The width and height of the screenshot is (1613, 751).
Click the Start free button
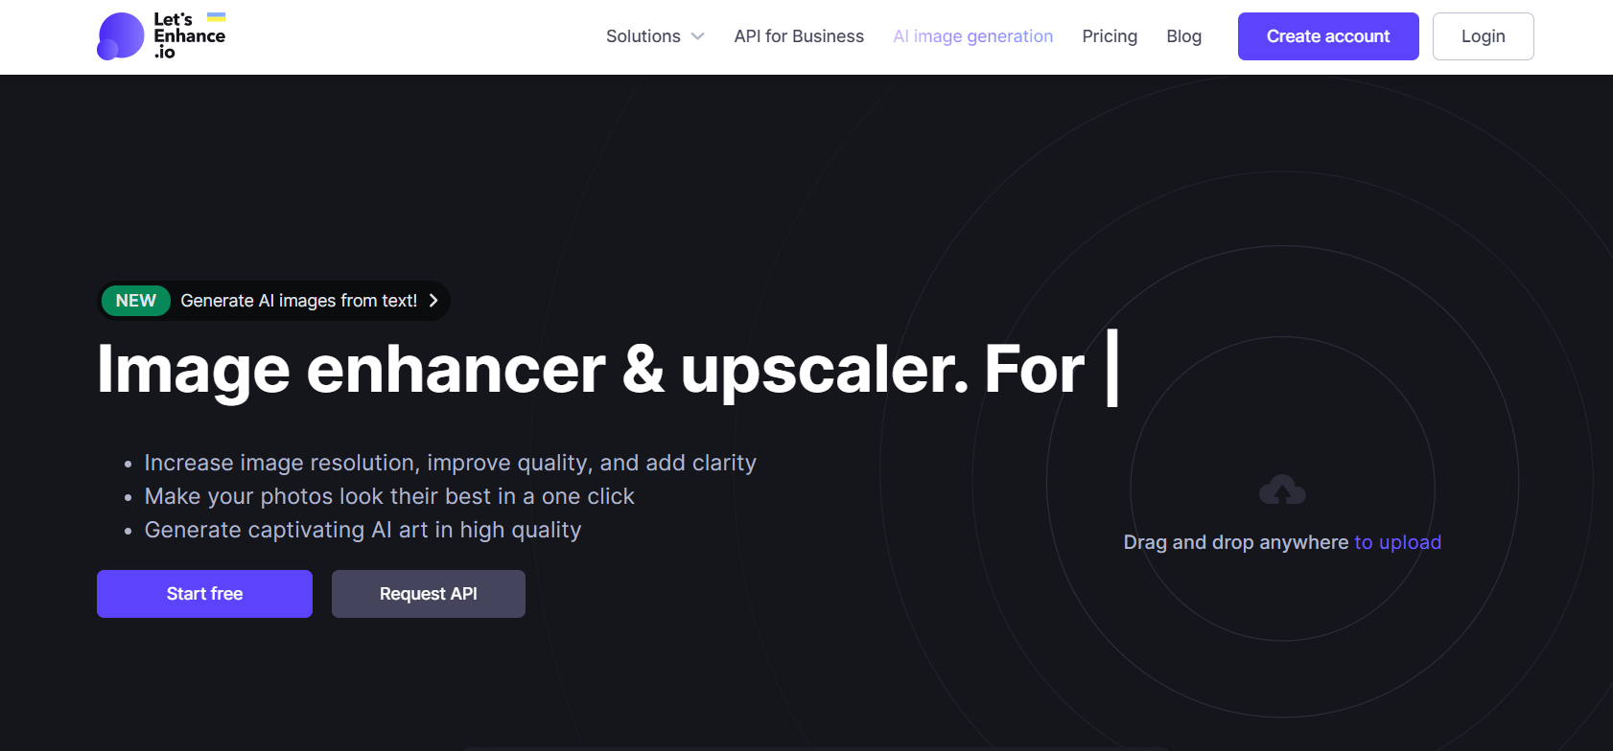(x=204, y=594)
